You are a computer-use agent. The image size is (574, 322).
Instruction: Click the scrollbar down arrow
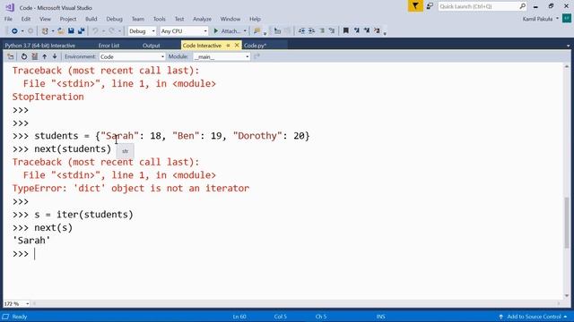click(x=567, y=295)
